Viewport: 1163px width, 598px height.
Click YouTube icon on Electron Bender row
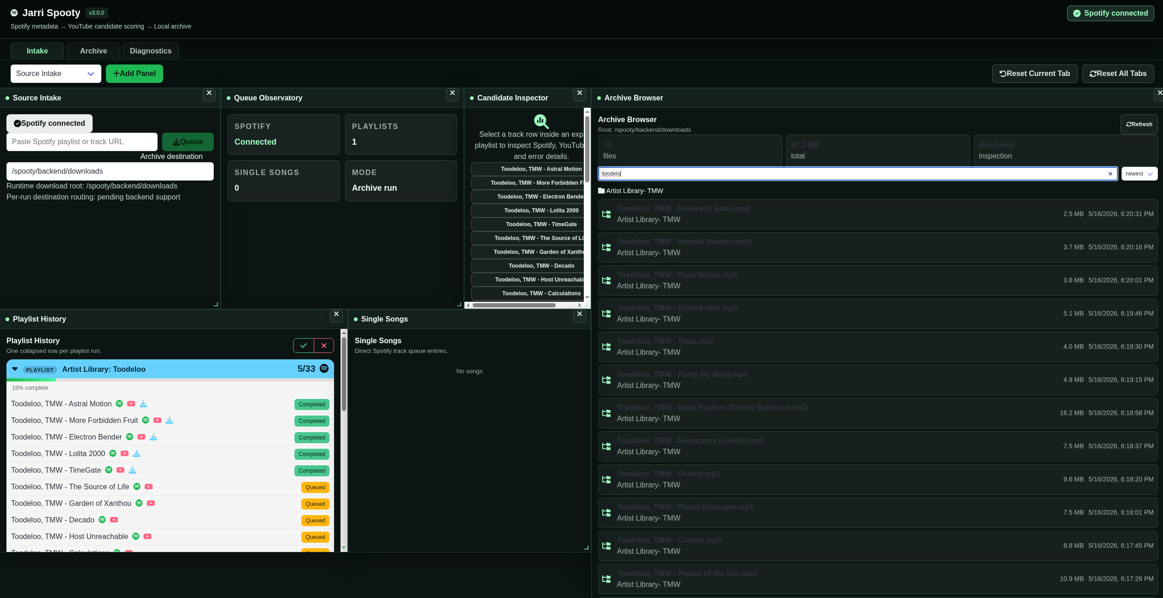click(141, 437)
